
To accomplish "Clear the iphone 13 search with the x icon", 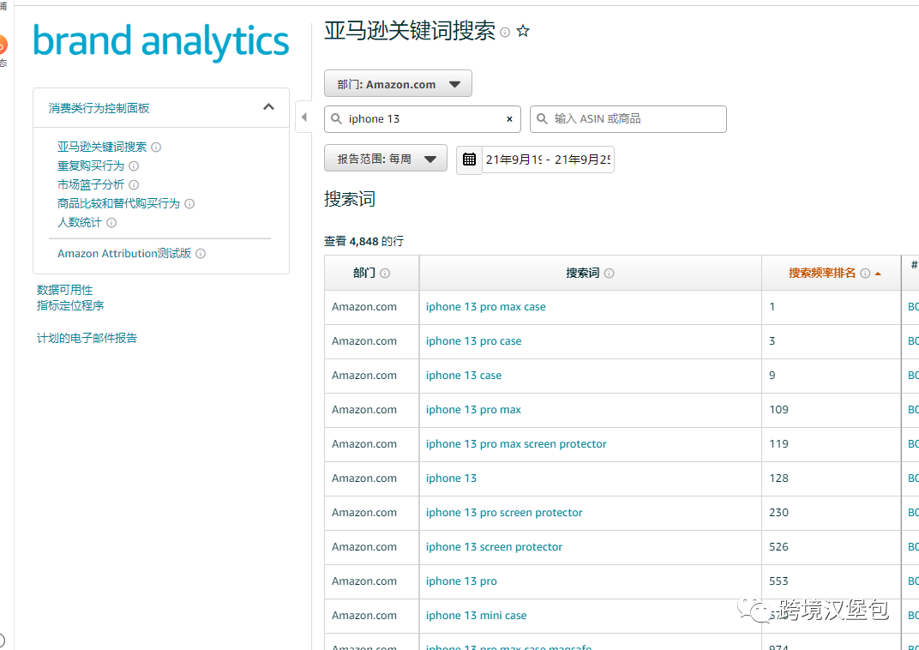I will click(x=509, y=118).
